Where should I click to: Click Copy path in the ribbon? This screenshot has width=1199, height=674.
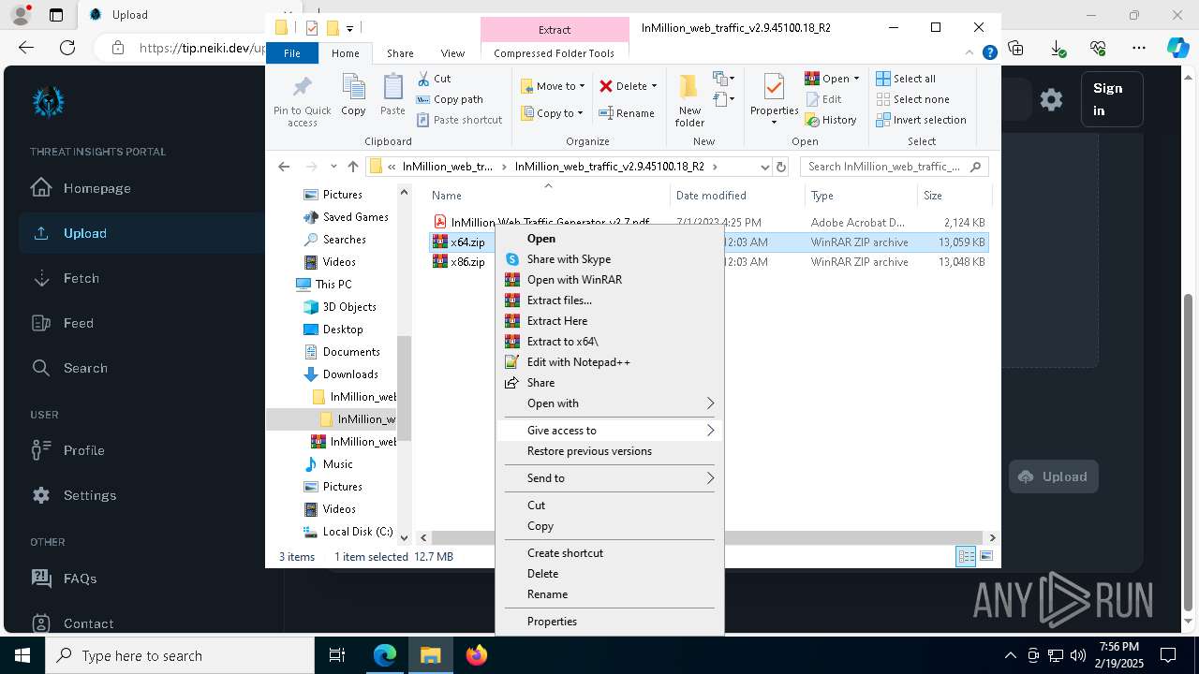point(450,99)
